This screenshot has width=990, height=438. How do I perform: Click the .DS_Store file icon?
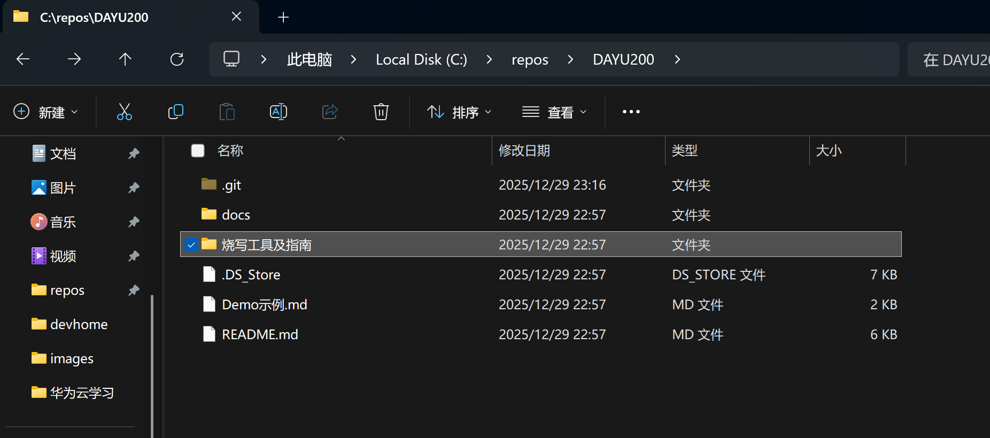tap(209, 274)
